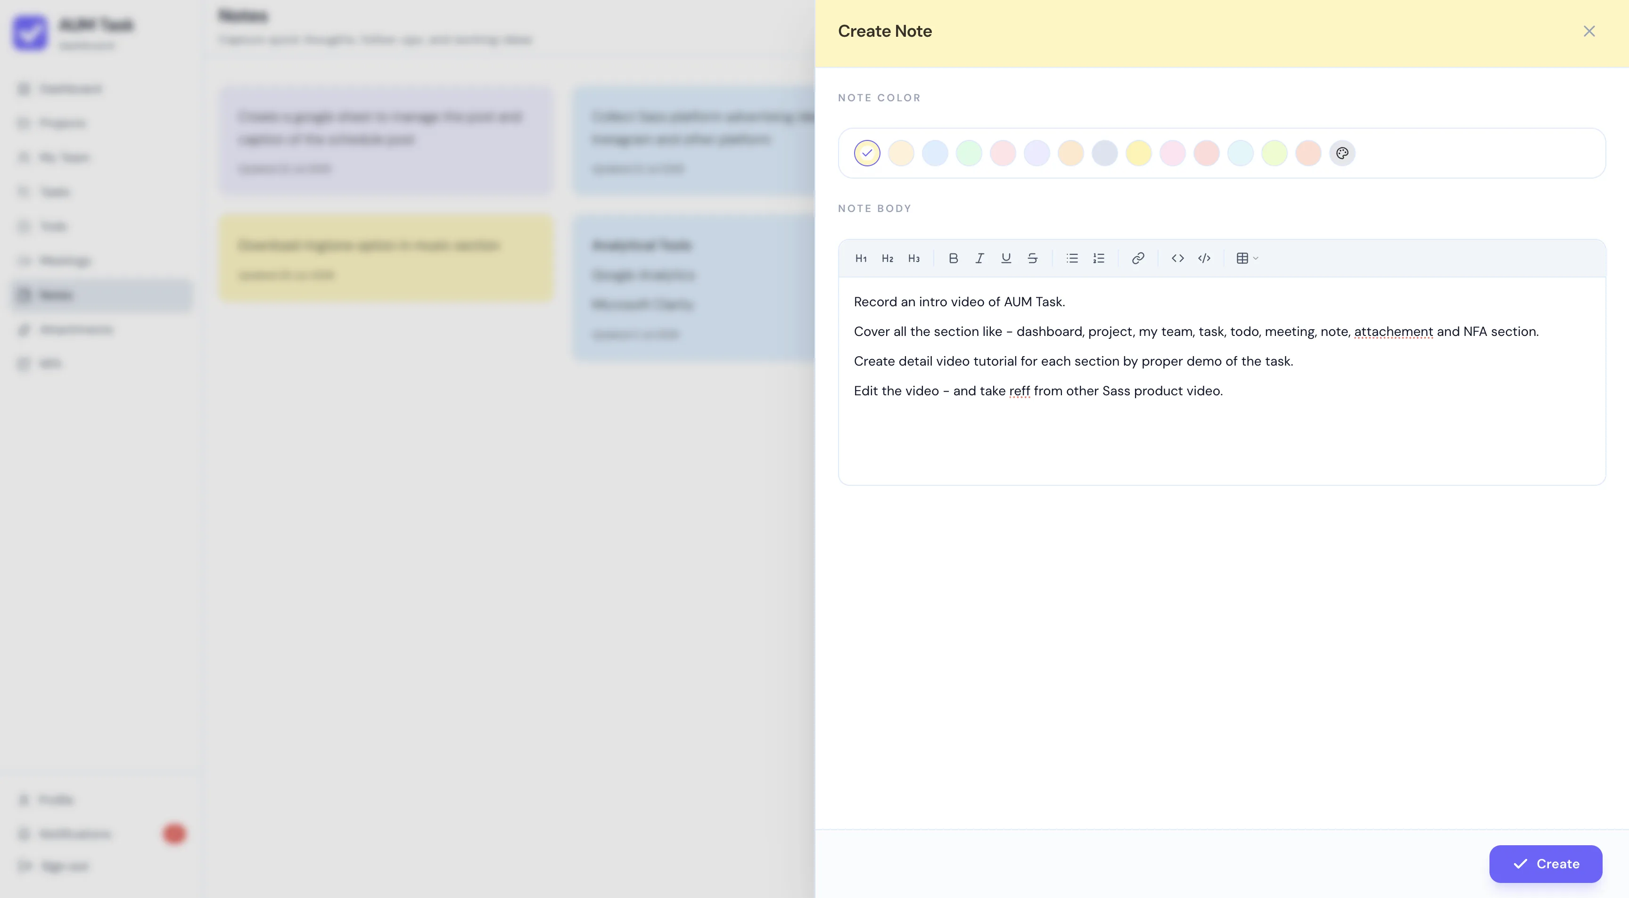Open the yellow note card in background
1629x898 pixels.
(387, 258)
